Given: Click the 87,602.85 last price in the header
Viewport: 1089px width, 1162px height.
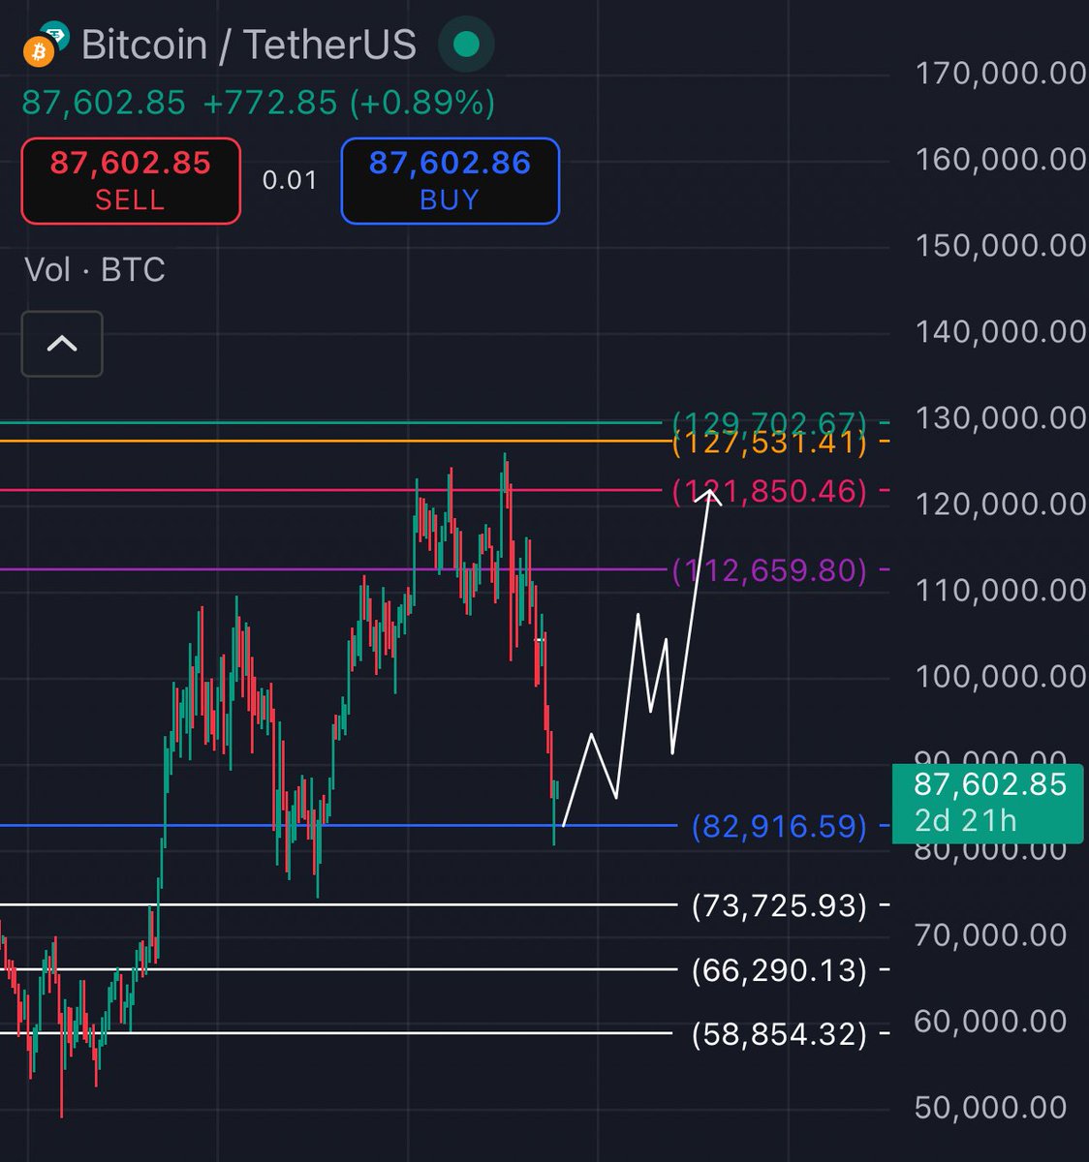Looking at the screenshot, I should click(104, 103).
